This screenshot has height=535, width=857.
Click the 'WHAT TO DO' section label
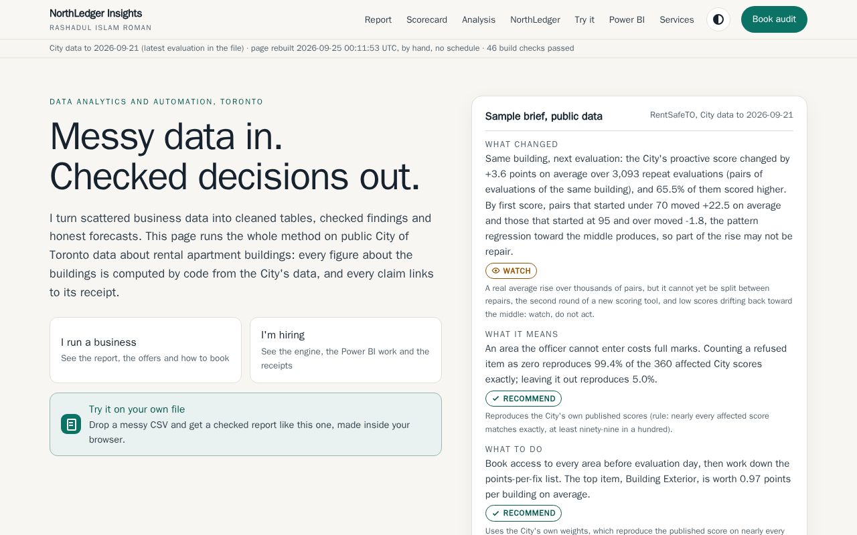click(x=514, y=449)
